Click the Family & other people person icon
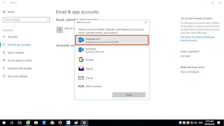 pyautogui.click(x=4, y=68)
